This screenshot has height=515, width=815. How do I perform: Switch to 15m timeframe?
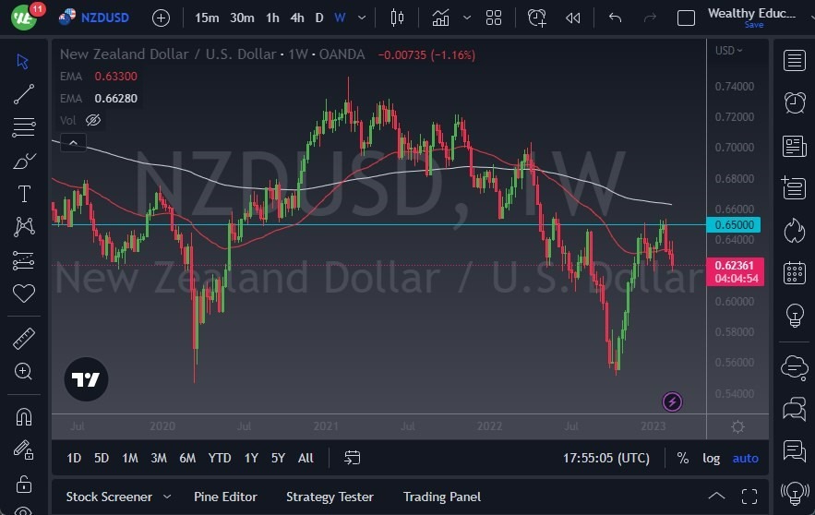[x=207, y=18]
